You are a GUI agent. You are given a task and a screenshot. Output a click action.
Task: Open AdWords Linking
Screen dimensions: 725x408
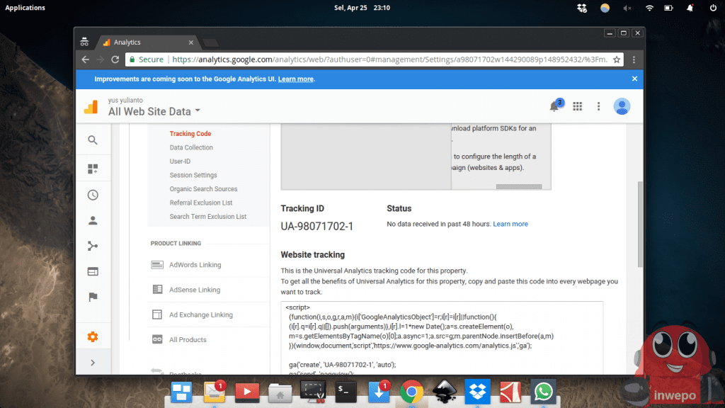point(195,265)
